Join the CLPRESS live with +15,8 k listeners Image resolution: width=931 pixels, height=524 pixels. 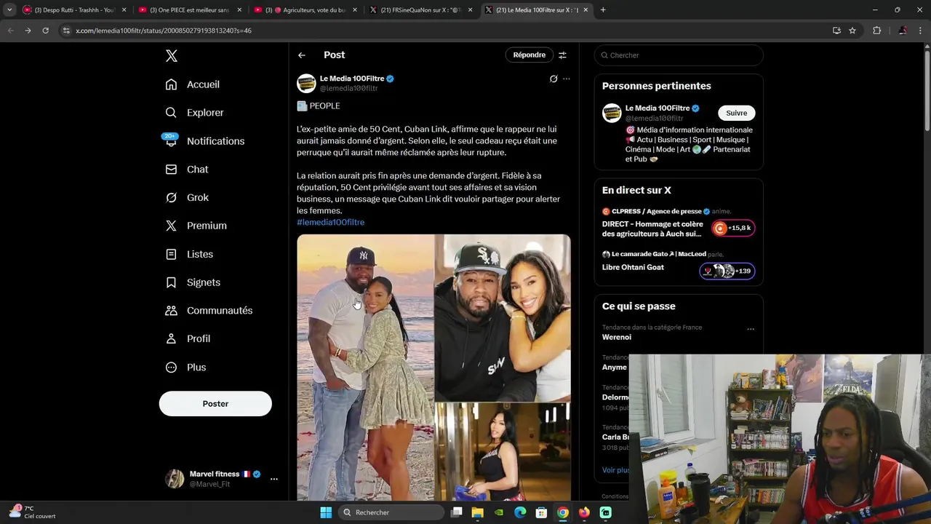point(732,229)
